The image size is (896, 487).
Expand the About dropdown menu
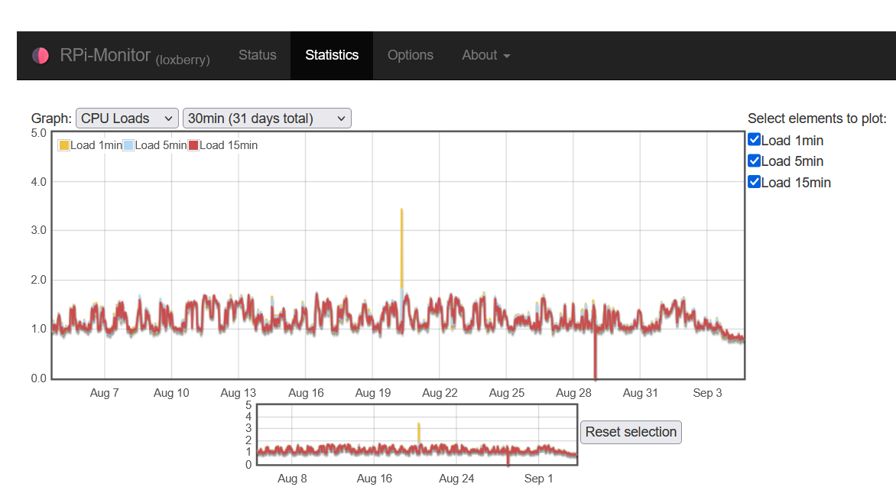click(x=485, y=55)
